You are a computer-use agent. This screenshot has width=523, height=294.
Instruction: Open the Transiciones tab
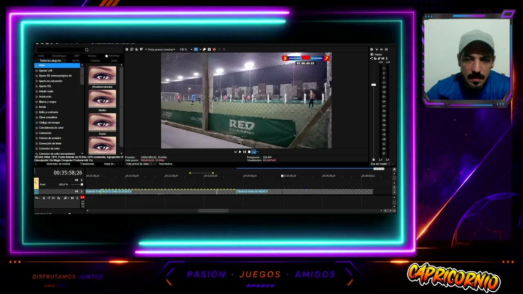[87, 164]
